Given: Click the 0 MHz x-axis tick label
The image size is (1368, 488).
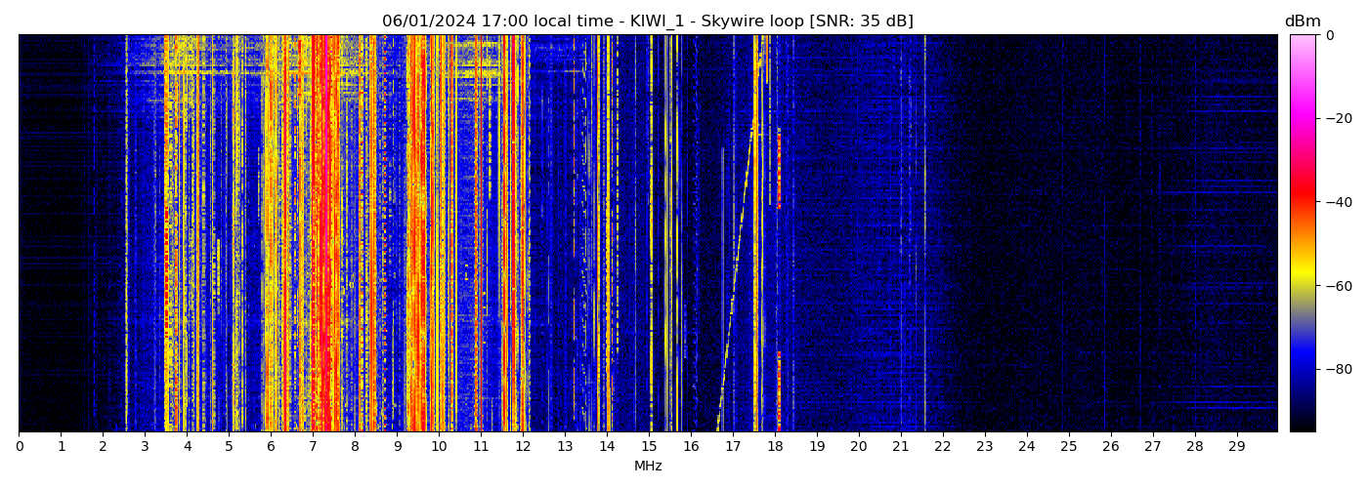Looking at the screenshot, I should 19,447.
